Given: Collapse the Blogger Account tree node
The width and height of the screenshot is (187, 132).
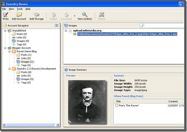Looking at the screenshot, I should 5,48.
